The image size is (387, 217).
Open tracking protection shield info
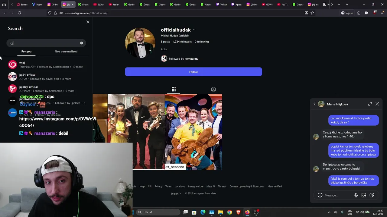pos(50,13)
